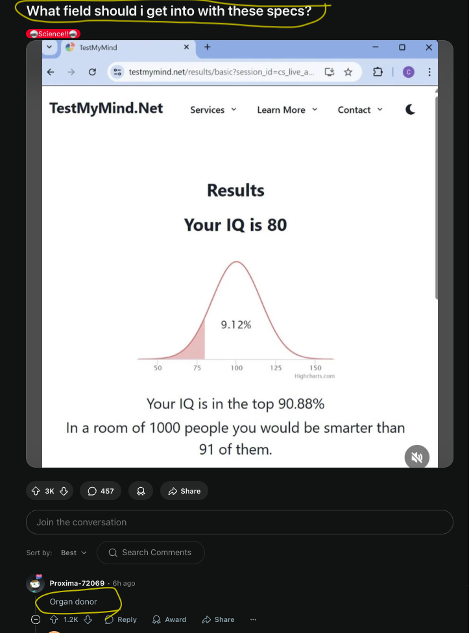Expand the Learn More dropdown
The height and width of the screenshot is (633, 469).
[287, 110]
